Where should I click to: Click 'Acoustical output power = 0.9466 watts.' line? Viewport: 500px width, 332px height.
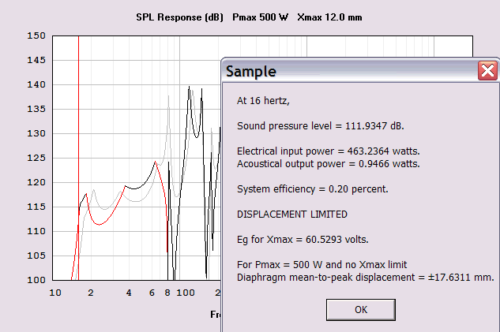328,164
